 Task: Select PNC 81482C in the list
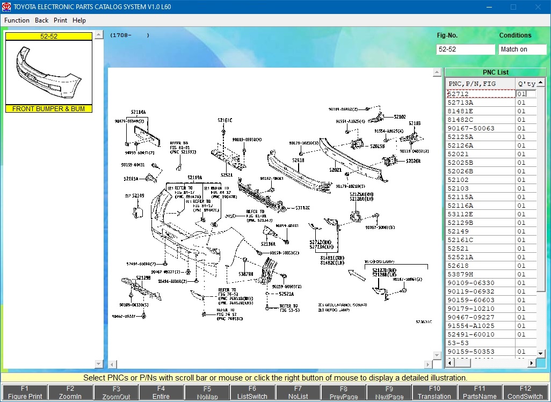[x=481, y=120]
